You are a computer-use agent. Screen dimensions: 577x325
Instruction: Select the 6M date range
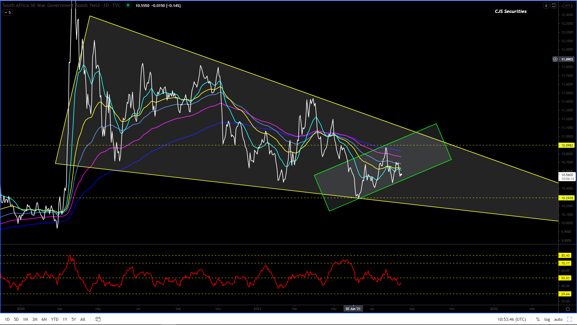44,319
